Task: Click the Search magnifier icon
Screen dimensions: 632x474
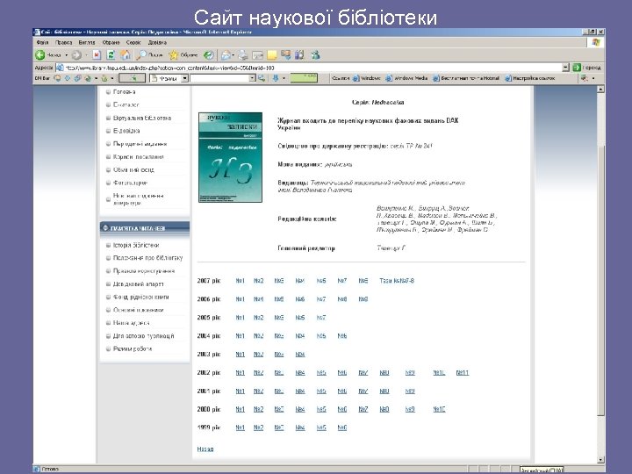Action: pyautogui.click(x=141, y=54)
